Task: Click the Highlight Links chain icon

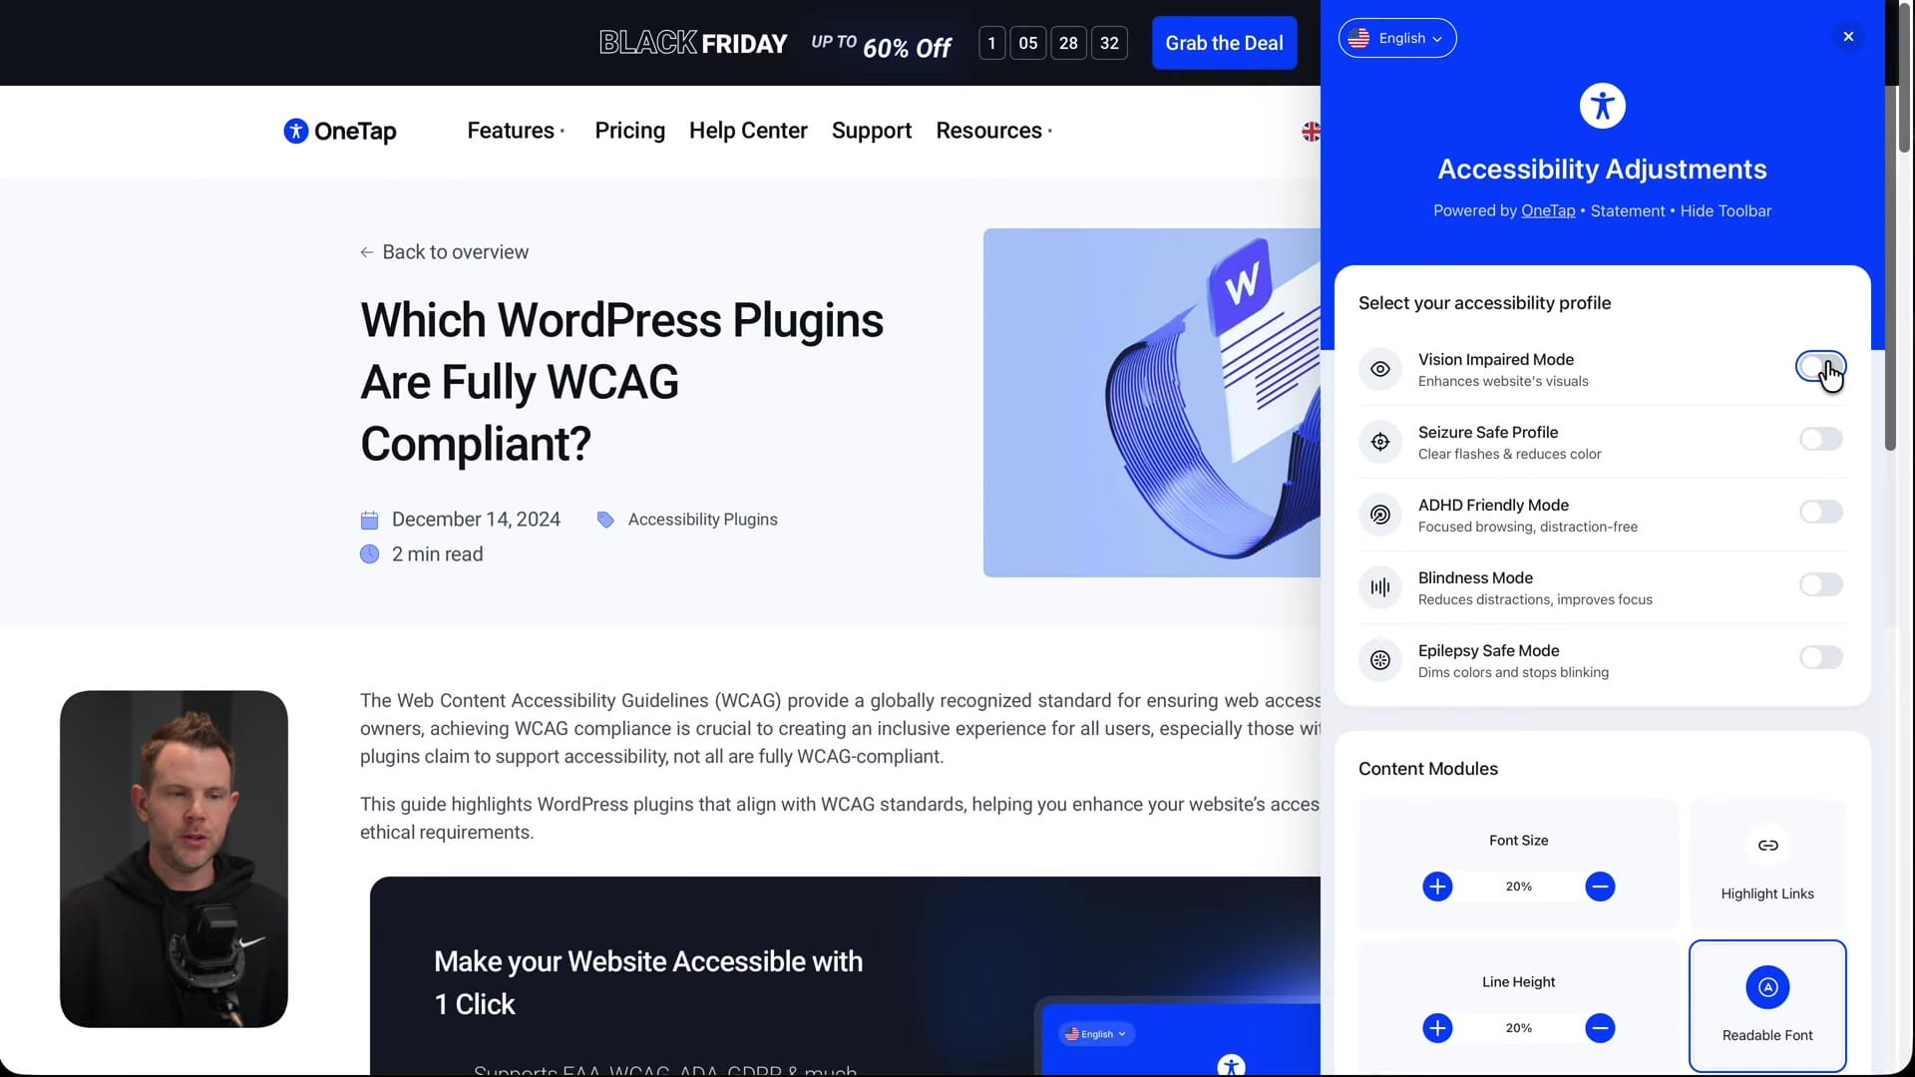Action: tap(1767, 846)
